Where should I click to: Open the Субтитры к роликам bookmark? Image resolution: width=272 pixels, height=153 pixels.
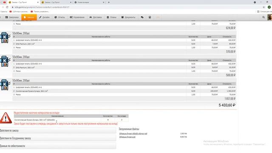(19, 11)
